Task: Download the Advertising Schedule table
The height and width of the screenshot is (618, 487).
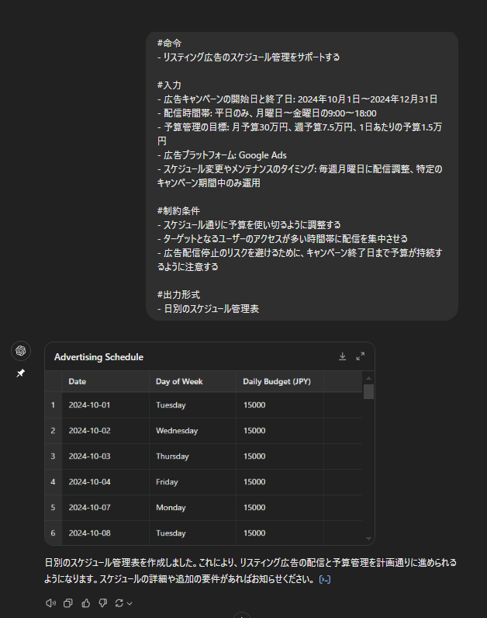Action: click(x=343, y=356)
